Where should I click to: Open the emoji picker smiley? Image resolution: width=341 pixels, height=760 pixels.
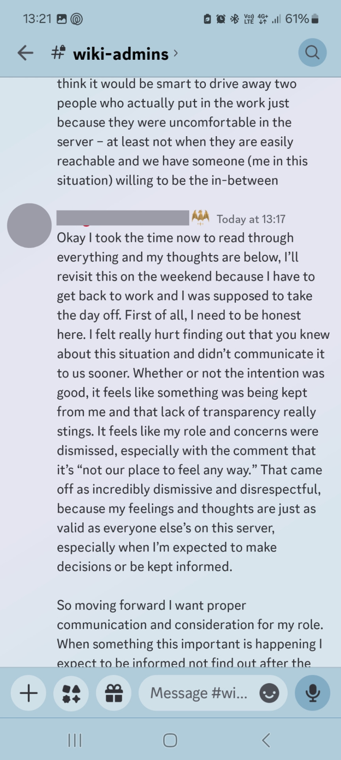tap(269, 693)
